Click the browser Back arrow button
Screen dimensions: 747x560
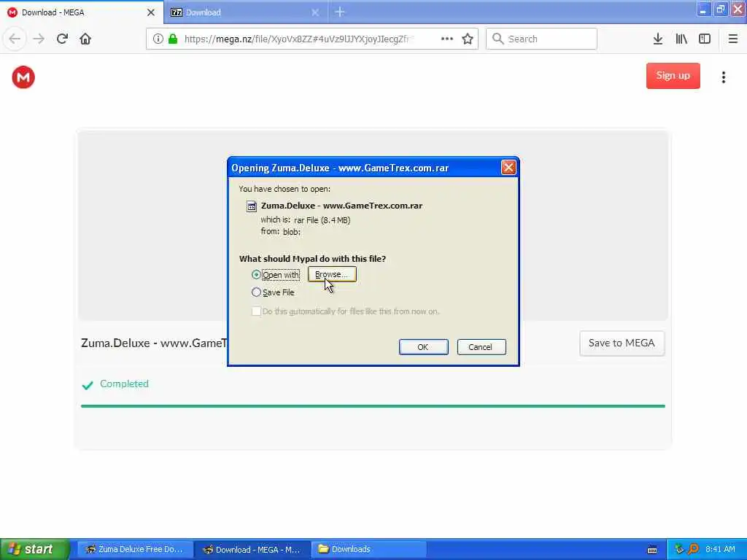tap(15, 39)
